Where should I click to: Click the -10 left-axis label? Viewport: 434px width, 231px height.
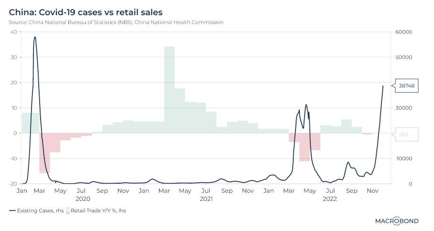(13, 159)
